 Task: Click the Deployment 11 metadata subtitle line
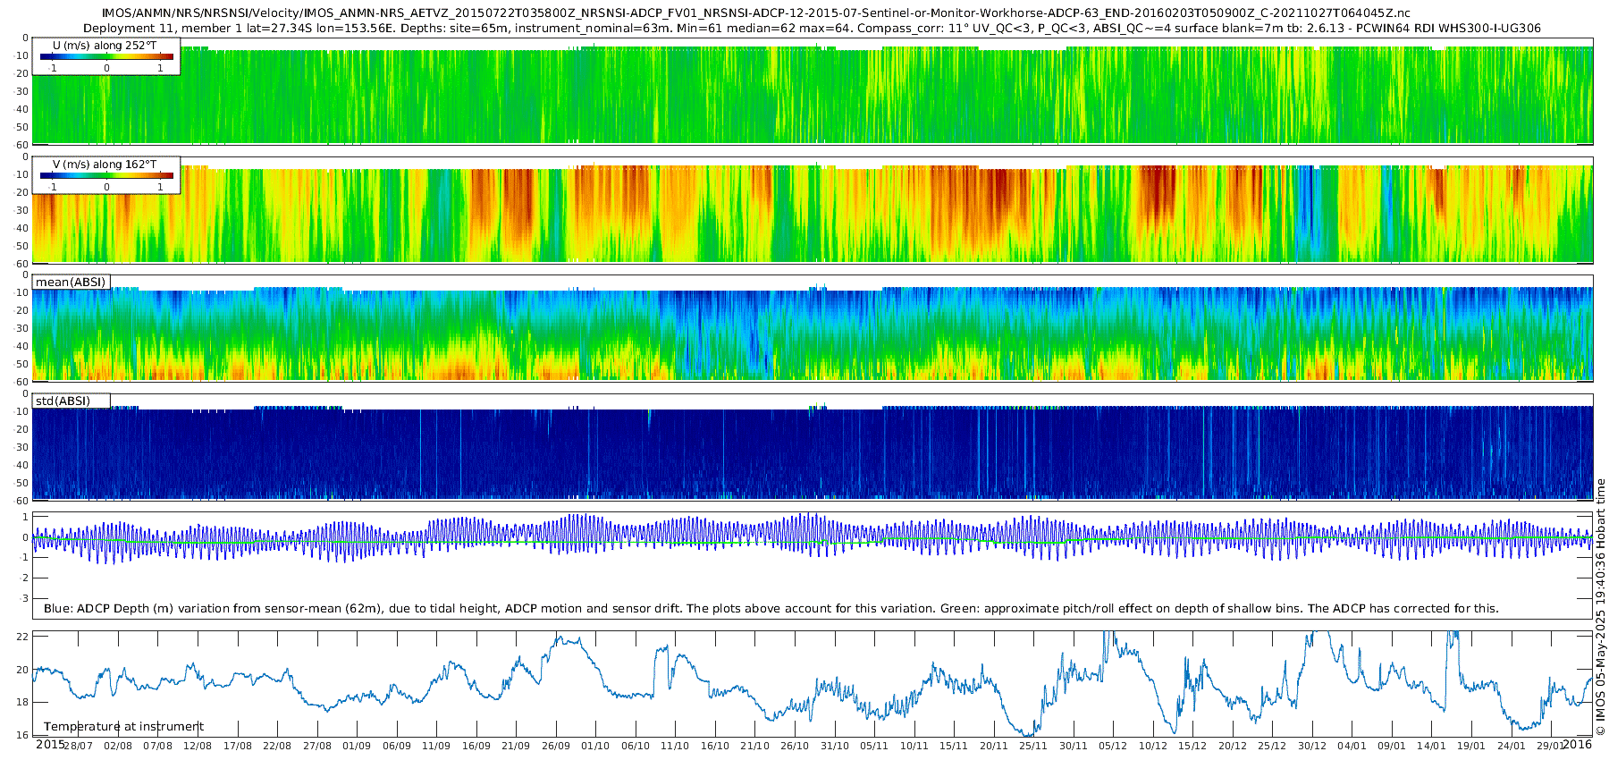[x=812, y=28]
